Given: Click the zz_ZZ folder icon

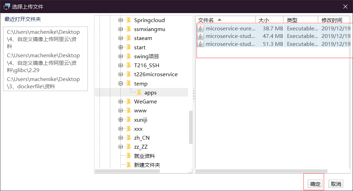Looking at the screenshot, I should 129,147.
